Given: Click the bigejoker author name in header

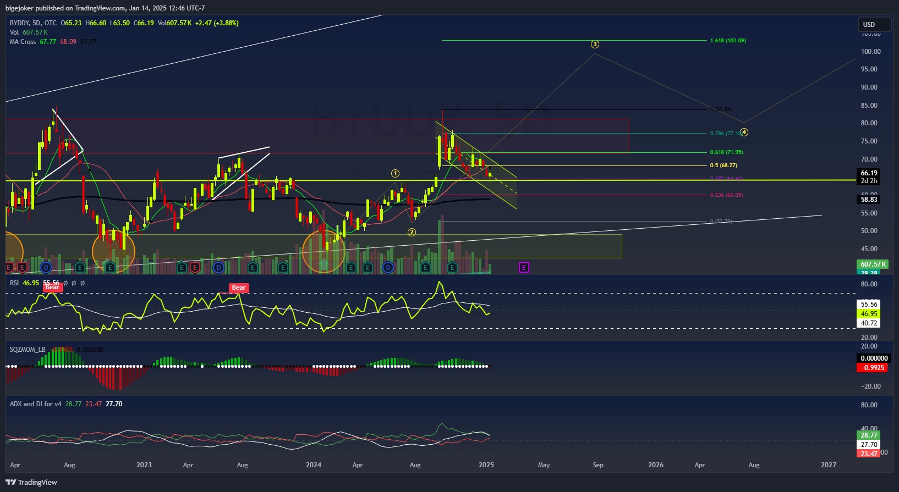Looking at the screenshot, I should tap(19, 8).
